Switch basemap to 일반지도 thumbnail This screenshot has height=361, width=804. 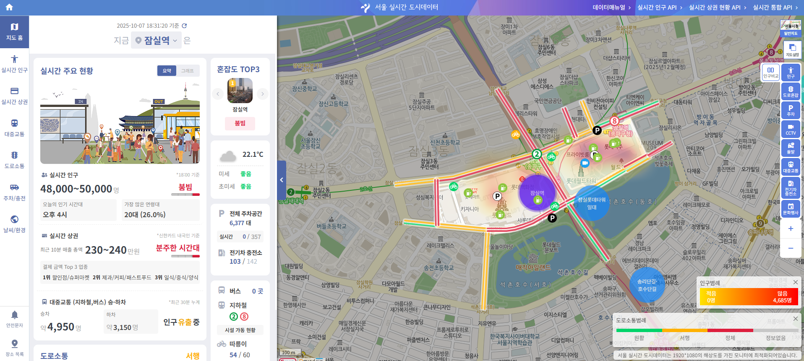(791, 28)
